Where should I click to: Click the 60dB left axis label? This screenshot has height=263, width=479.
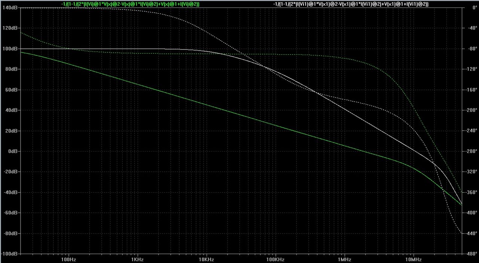[11, 90]
